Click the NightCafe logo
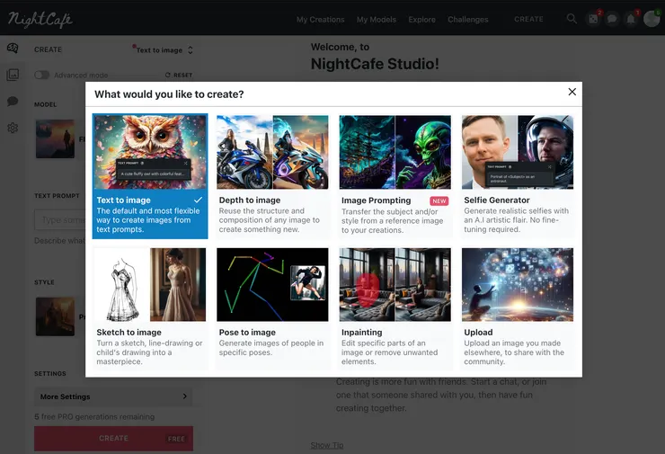The image size is (665, 454). click(x=40, y=20)
